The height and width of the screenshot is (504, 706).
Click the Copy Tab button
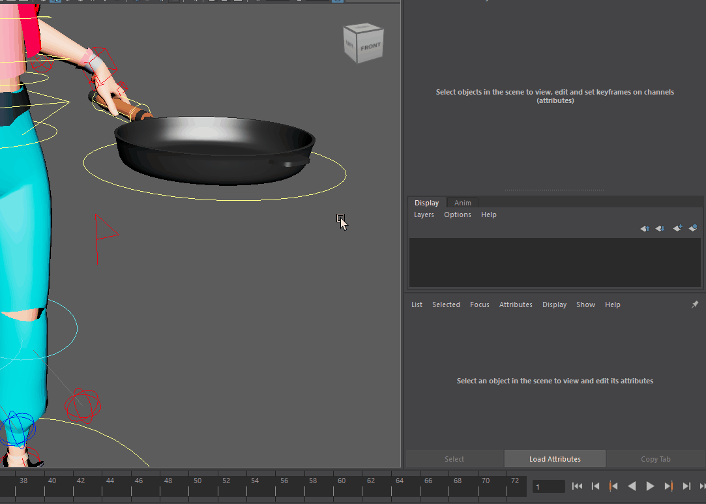point(655,459)
